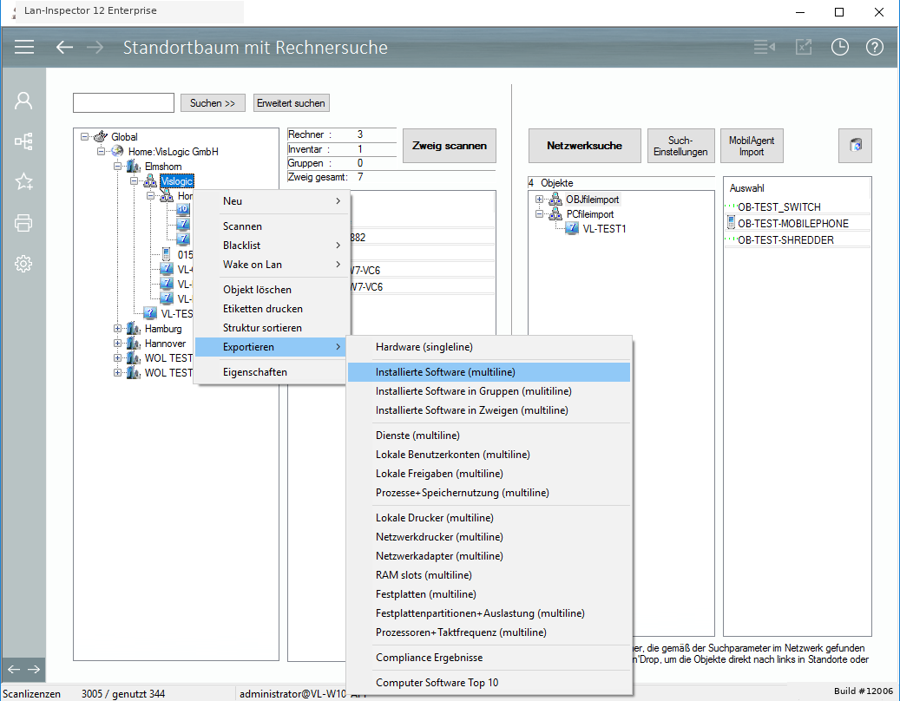The width and height of the screenshot is (900, 701).
Task: Open the help question mark icon
Action: click(x=874, y=47)
